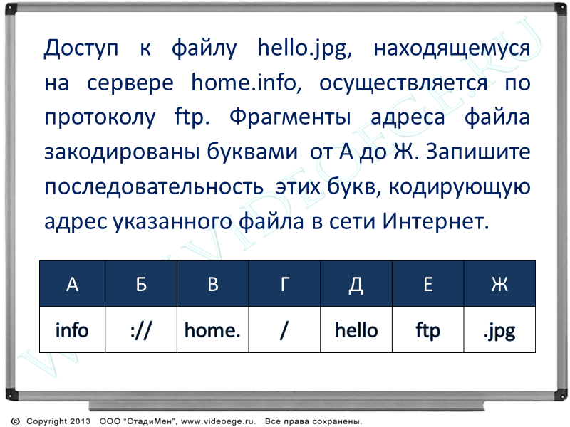The height and width of the screenshot is (427, 570).
Task: Click header cell letter Б
Action: pos(141,283)
